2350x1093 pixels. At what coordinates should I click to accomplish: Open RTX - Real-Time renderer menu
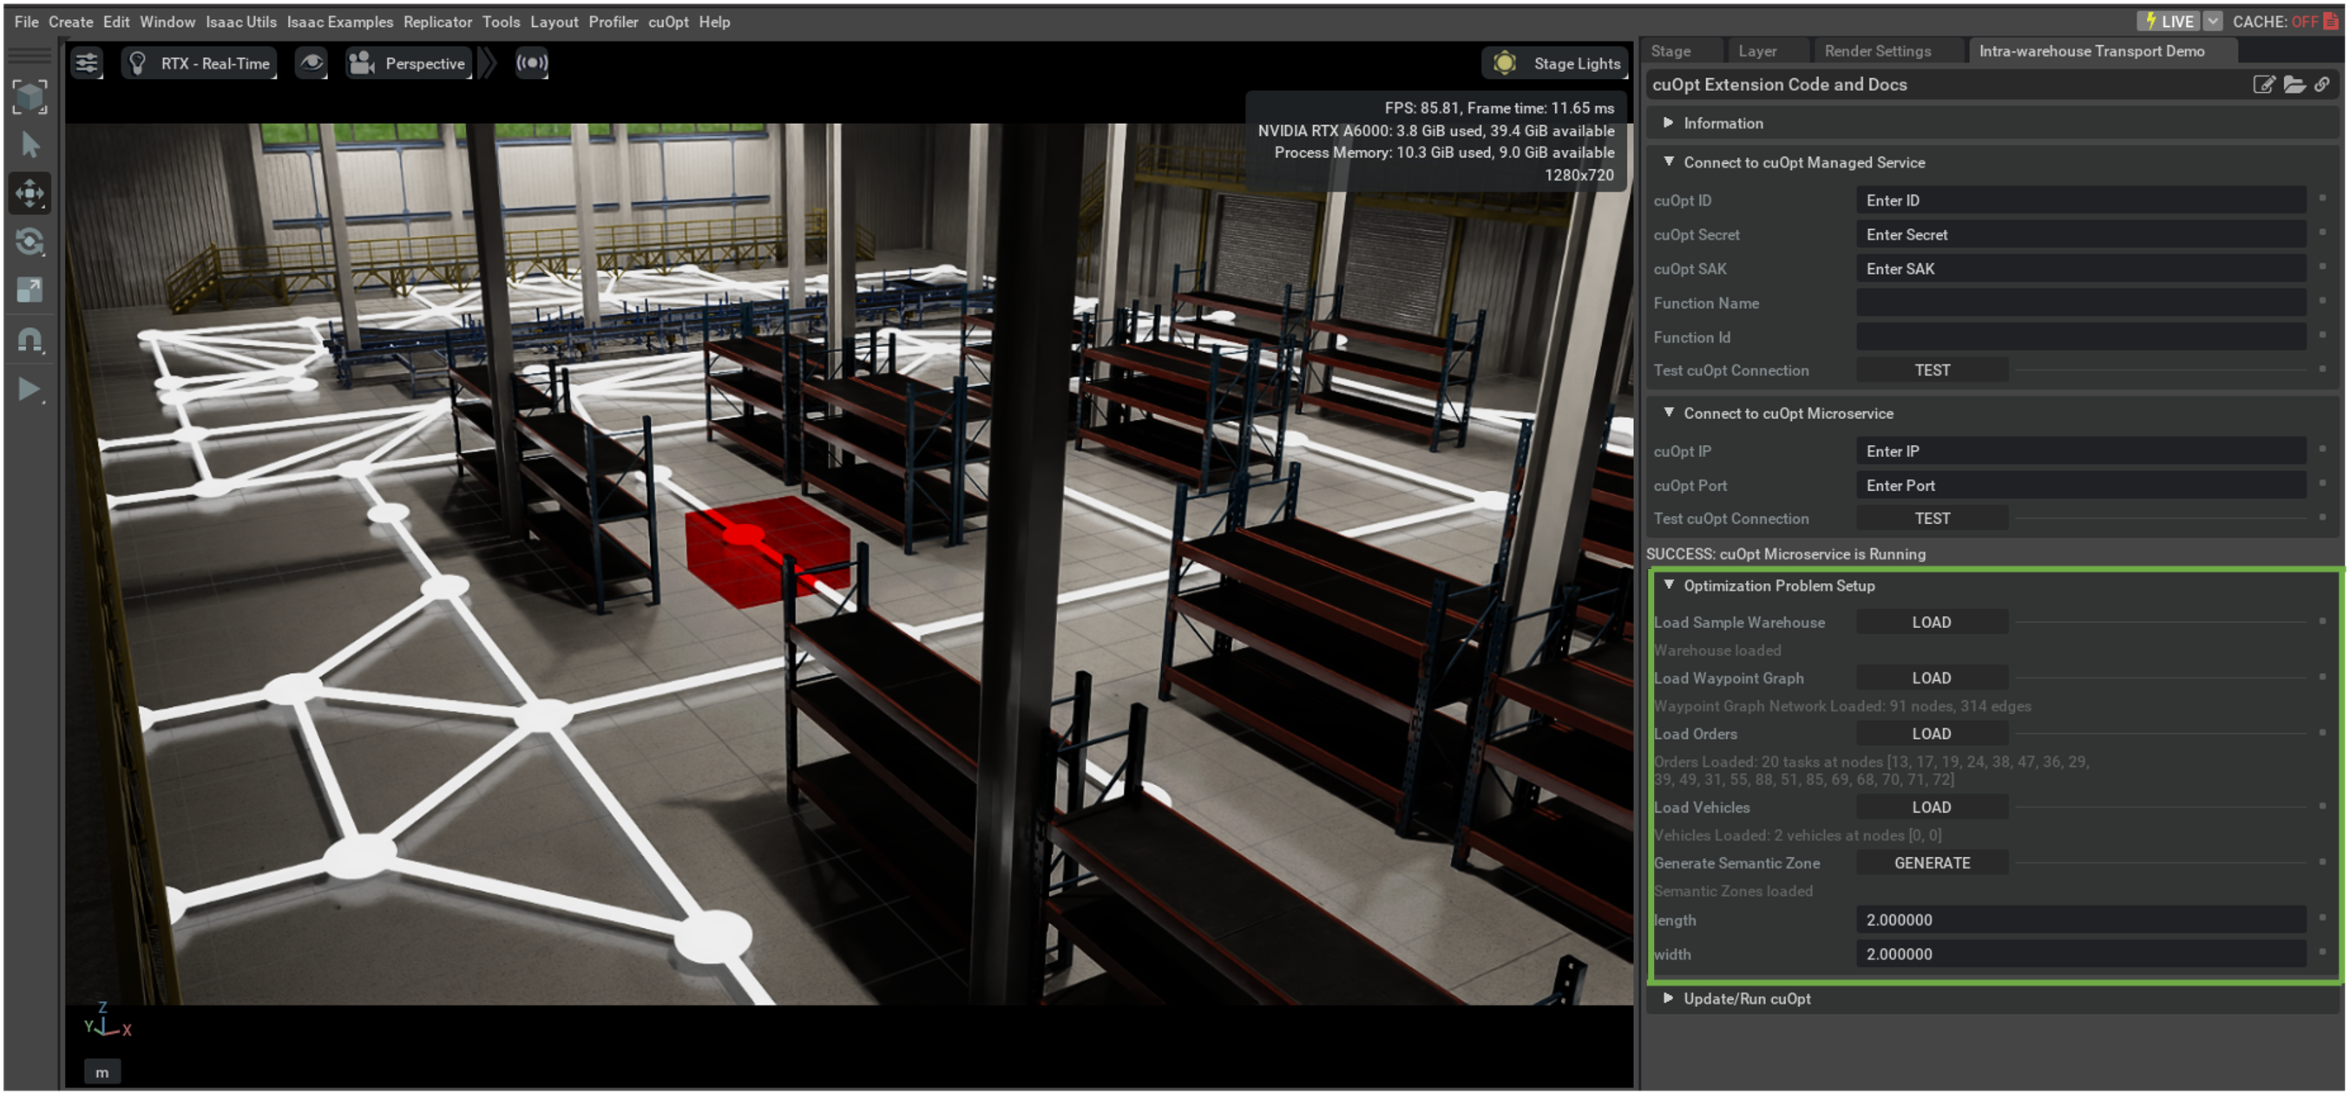point(199,63)
